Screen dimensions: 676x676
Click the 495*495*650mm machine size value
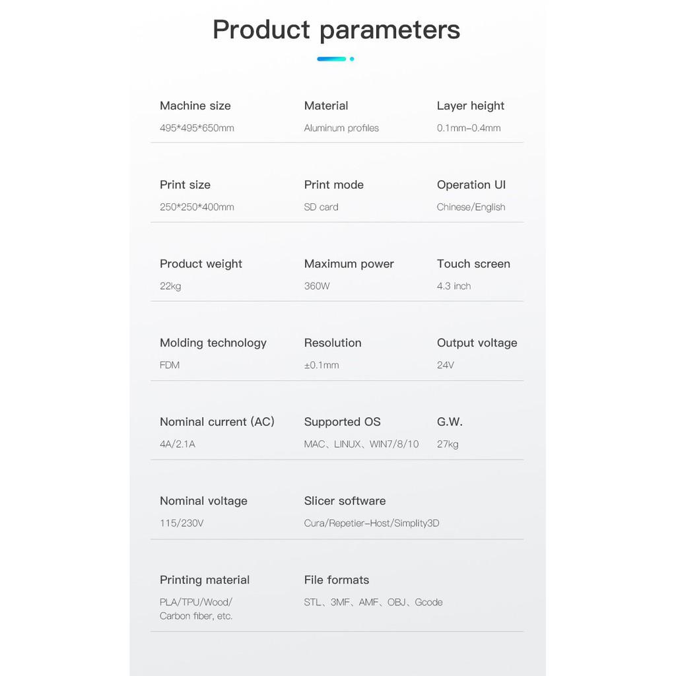click(197, 128)
